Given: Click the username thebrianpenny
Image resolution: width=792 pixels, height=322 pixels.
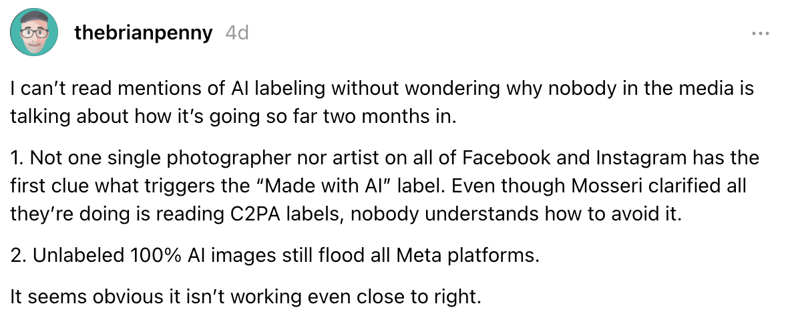Looking at the screenshot, I should (143, 33).
